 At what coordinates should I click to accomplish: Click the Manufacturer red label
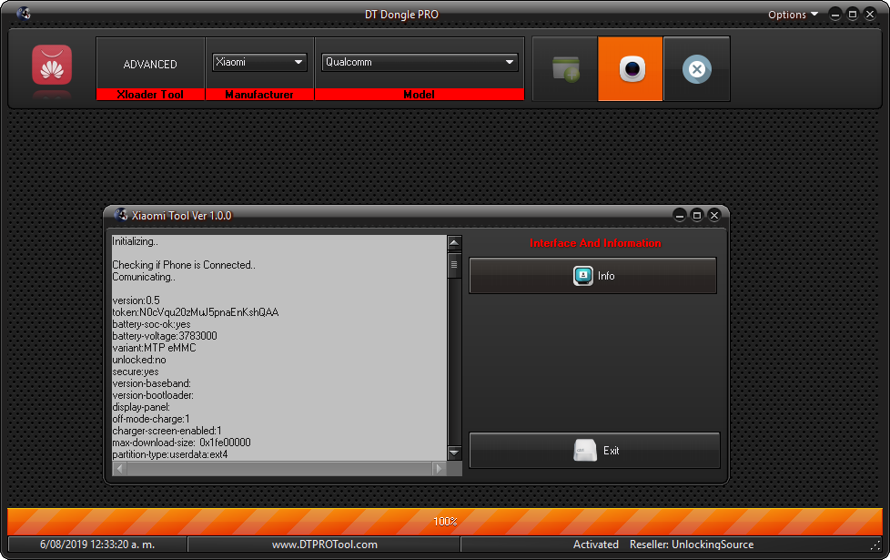click(259, 95)
